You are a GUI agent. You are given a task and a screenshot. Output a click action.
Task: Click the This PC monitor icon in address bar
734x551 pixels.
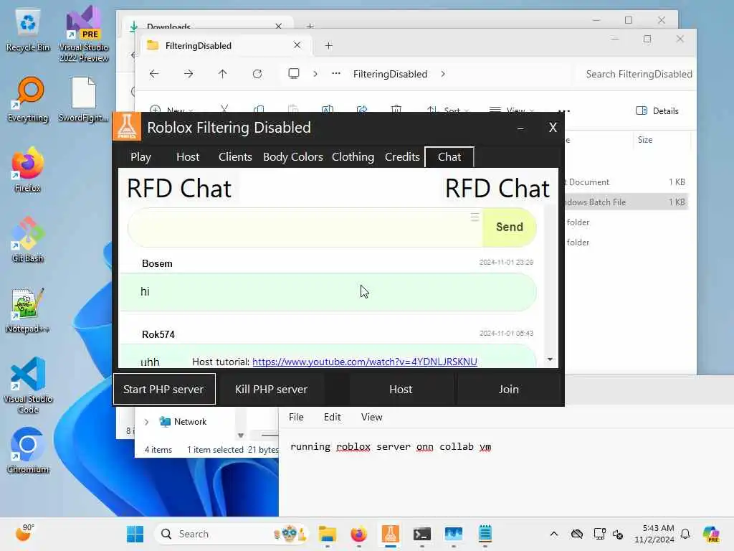tap(293, 74)
